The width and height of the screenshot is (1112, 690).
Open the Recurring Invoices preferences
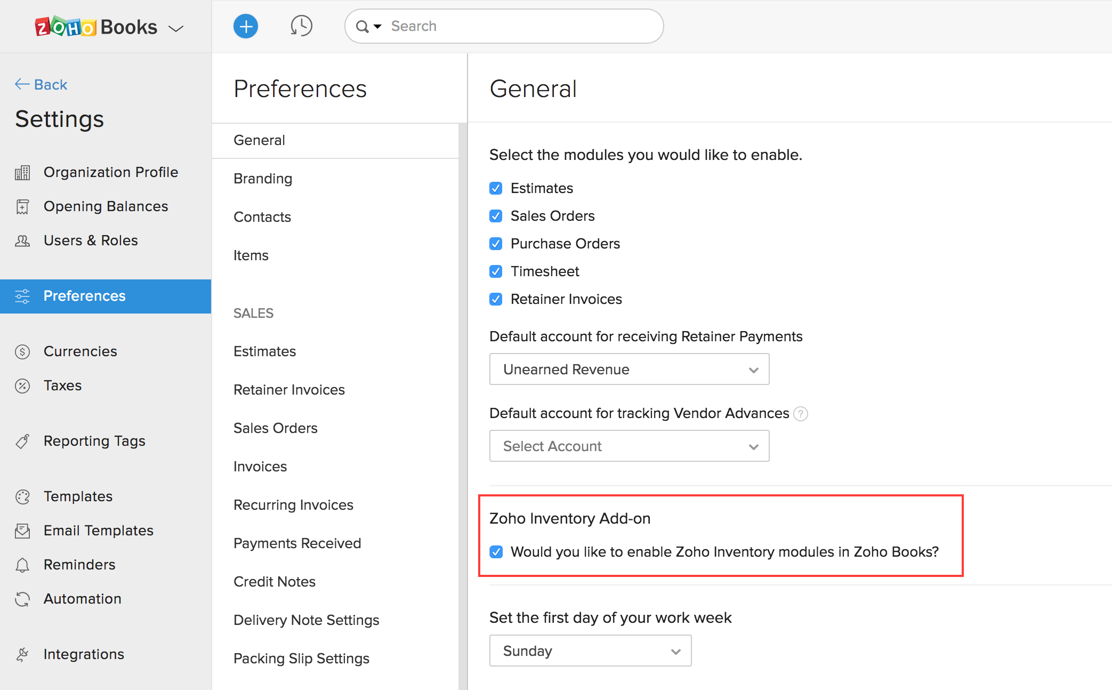293,505
